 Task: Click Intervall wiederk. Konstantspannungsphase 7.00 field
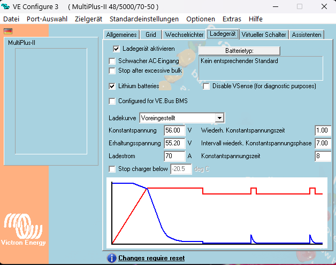pos(323,143)
